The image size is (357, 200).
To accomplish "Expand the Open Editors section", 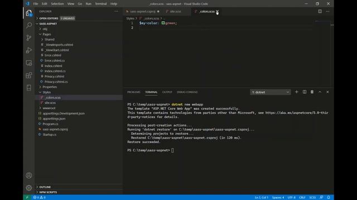I will pyautogui.click(x=49, y=18).
